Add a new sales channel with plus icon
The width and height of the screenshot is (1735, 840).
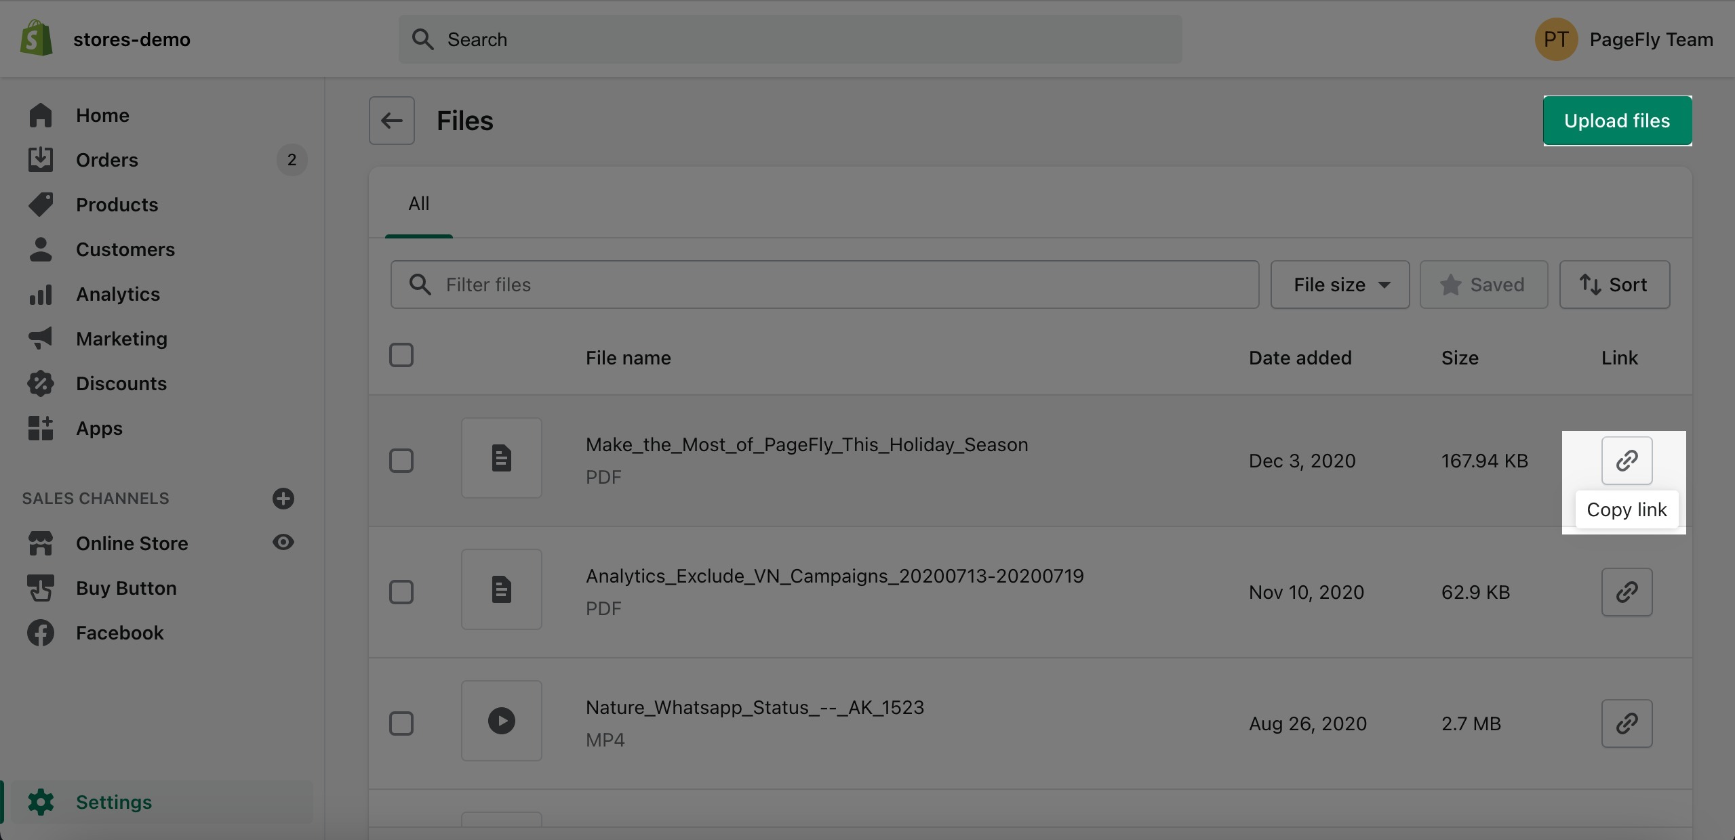pos(283,499)
